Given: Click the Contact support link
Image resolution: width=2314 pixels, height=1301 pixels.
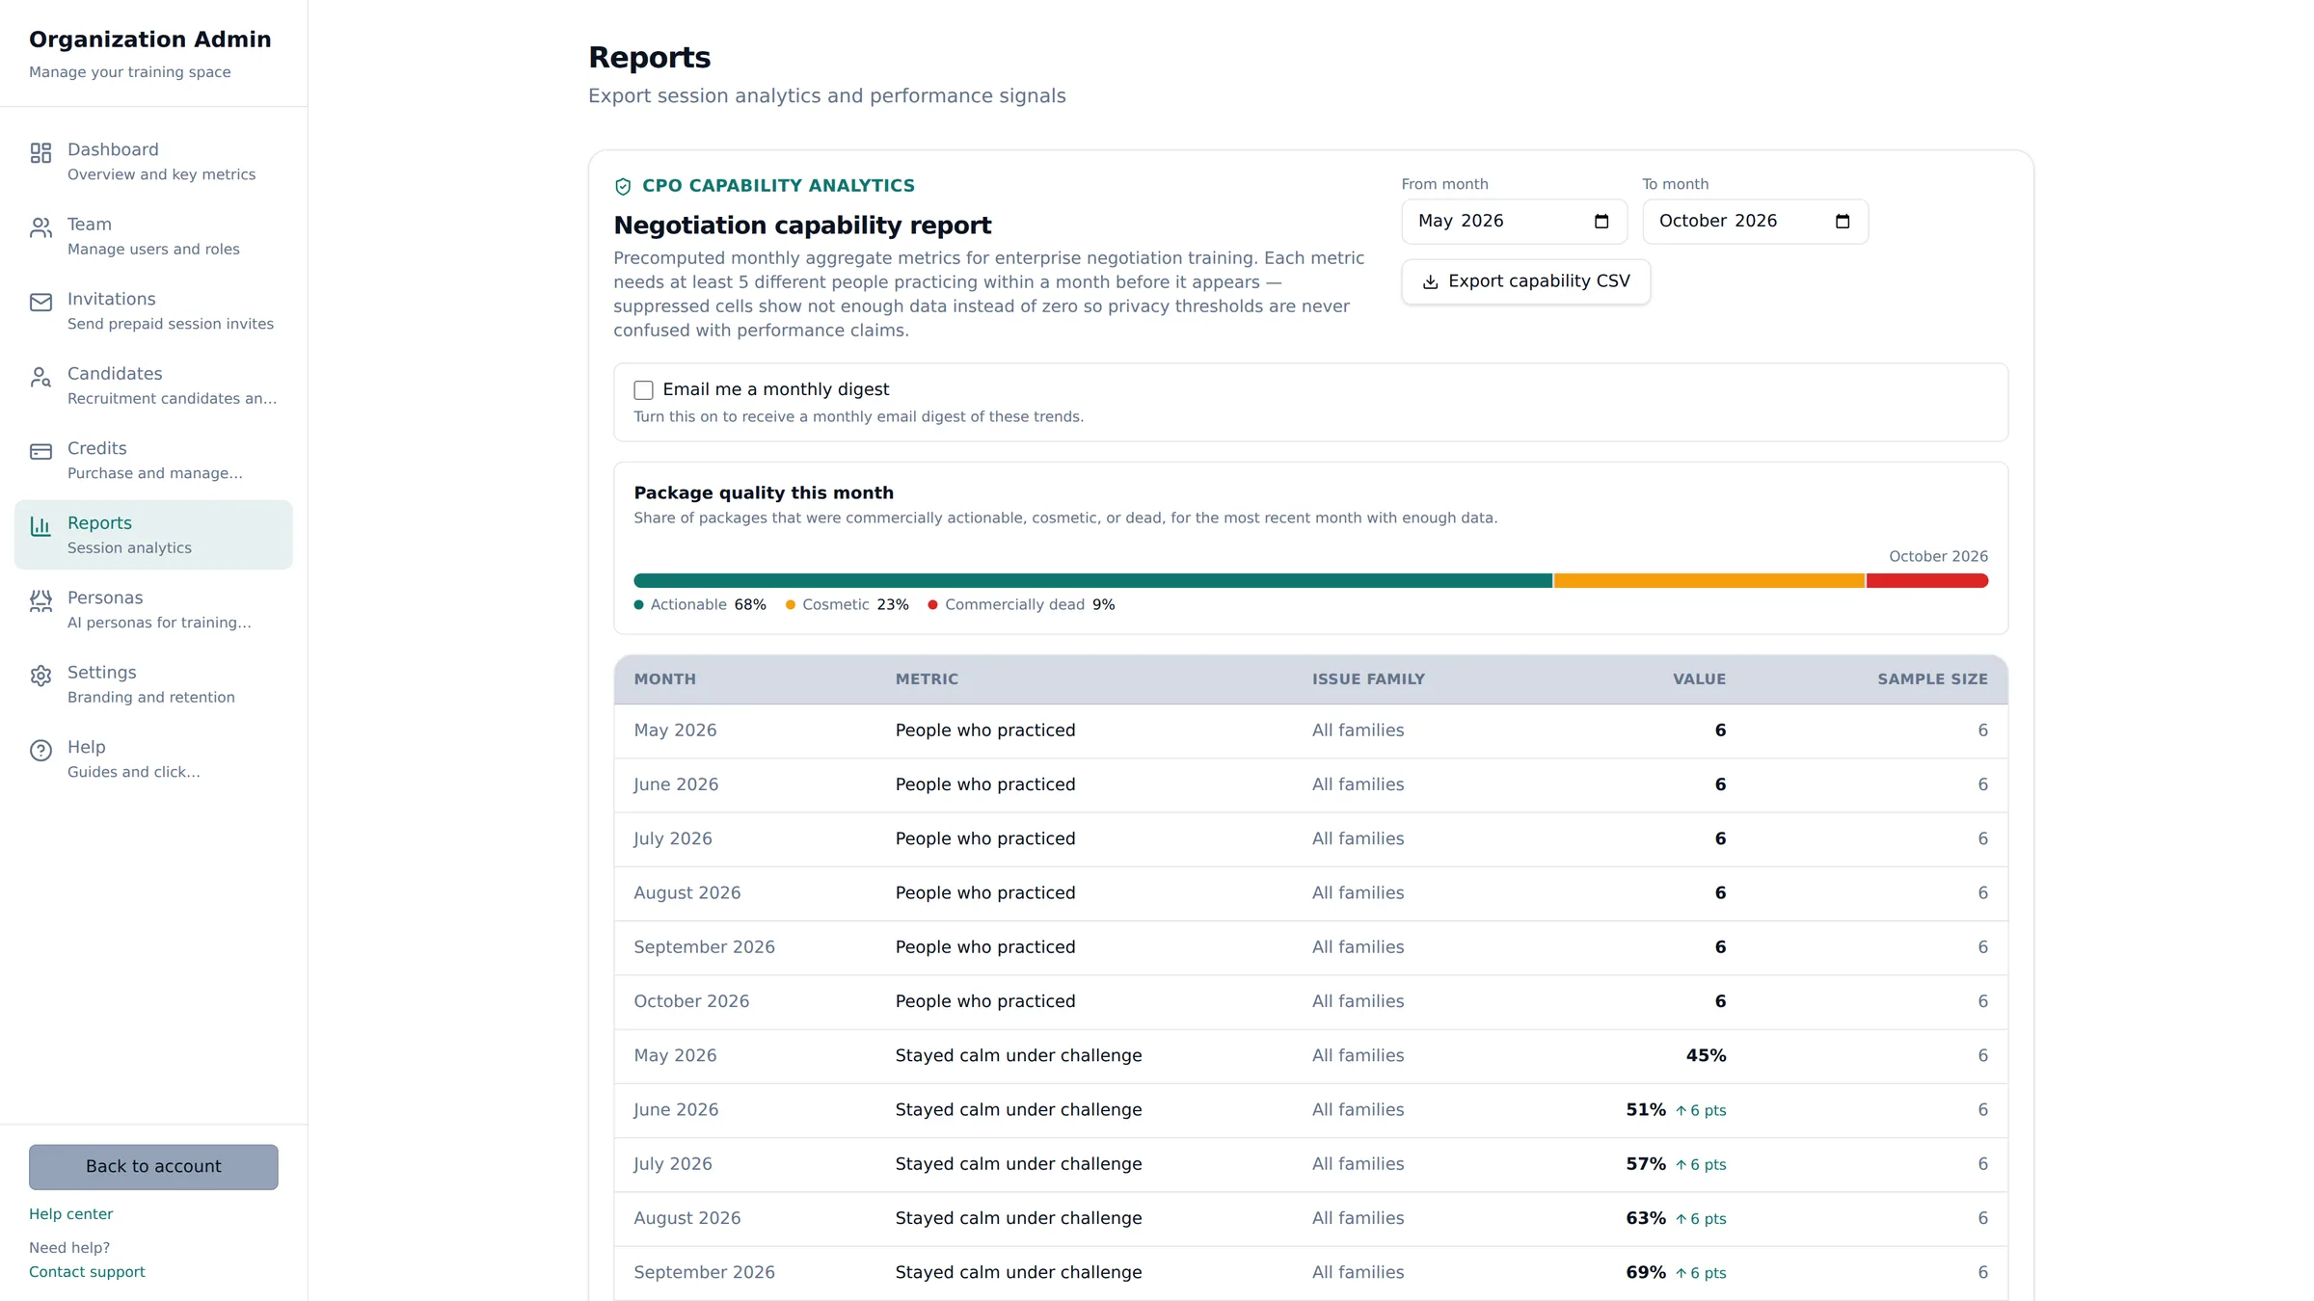Looking at the screenshot, I should pos(87,1272).
